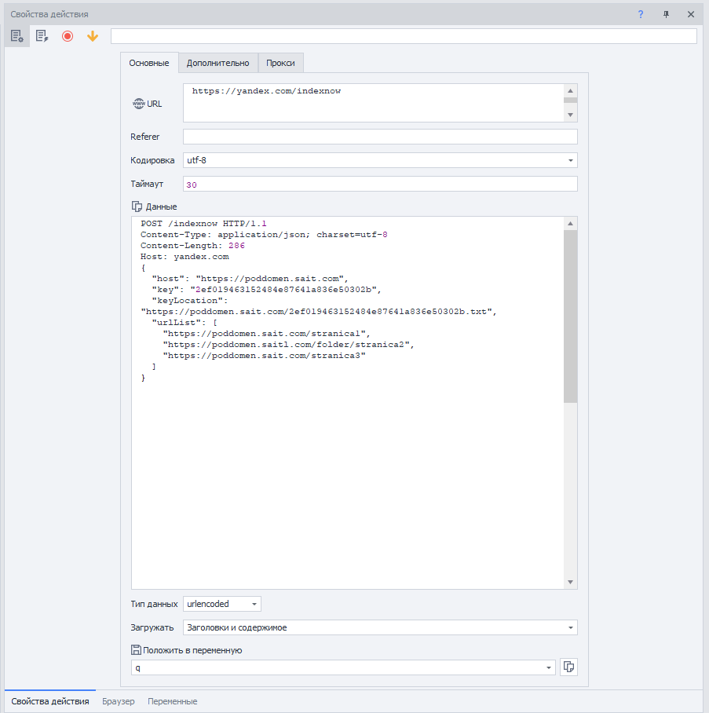Click the URL field scroll up arrow
This screenshot has width=709, height=713.
(570, 90)
